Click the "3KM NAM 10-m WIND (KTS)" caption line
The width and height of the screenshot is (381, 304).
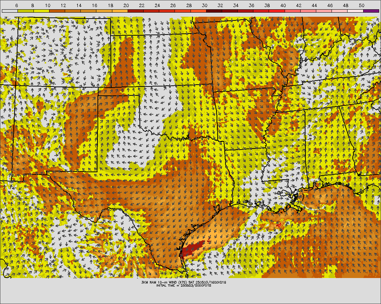184,282
